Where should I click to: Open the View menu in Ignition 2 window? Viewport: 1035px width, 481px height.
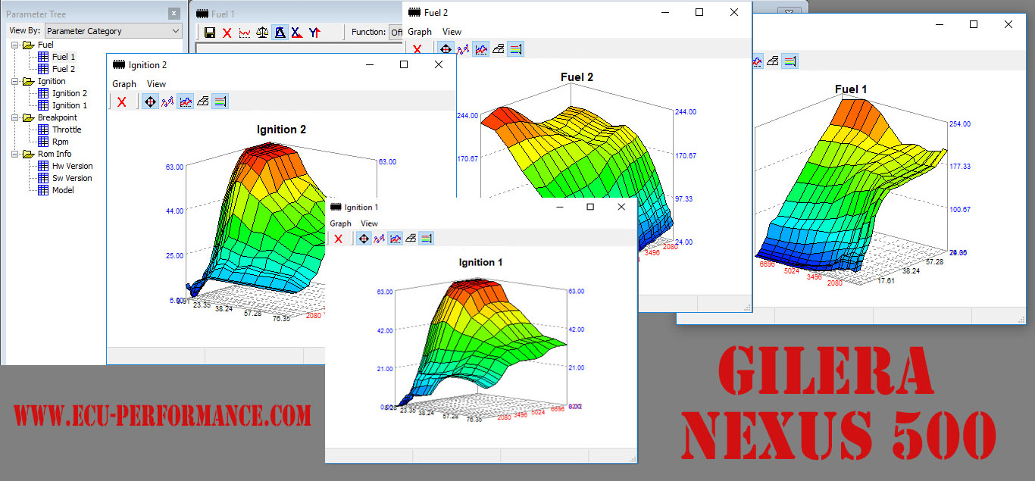[x=156, y=84]
